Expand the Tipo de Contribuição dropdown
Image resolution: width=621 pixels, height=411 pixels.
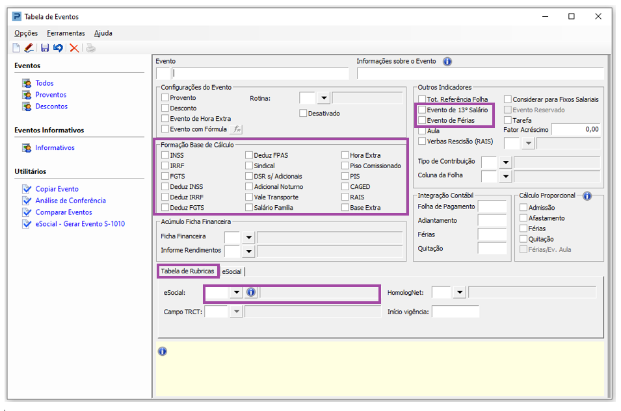tap(505, 162)
